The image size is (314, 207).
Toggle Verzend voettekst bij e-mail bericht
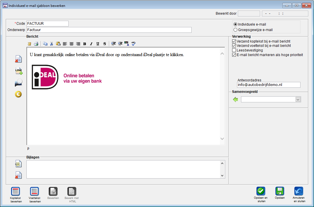[x=234, y=46]
